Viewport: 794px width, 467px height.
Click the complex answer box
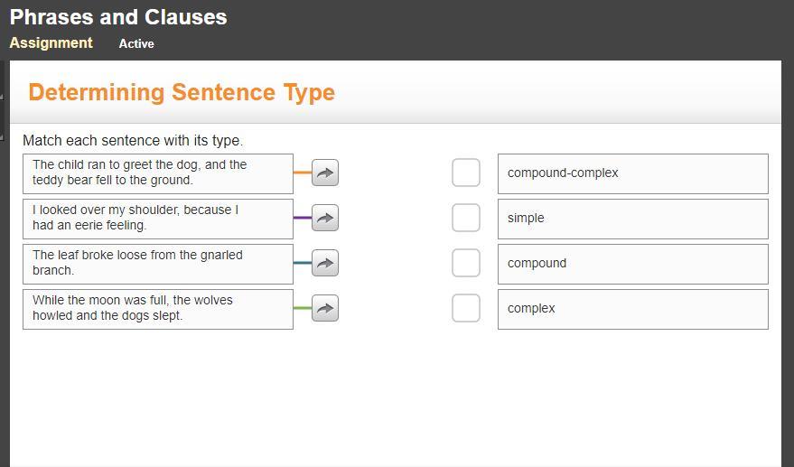point(632,309)
